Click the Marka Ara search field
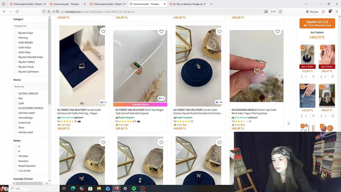The width and height of the screenshot is (341, 192). pyautogui.click(x=30, y=86)
